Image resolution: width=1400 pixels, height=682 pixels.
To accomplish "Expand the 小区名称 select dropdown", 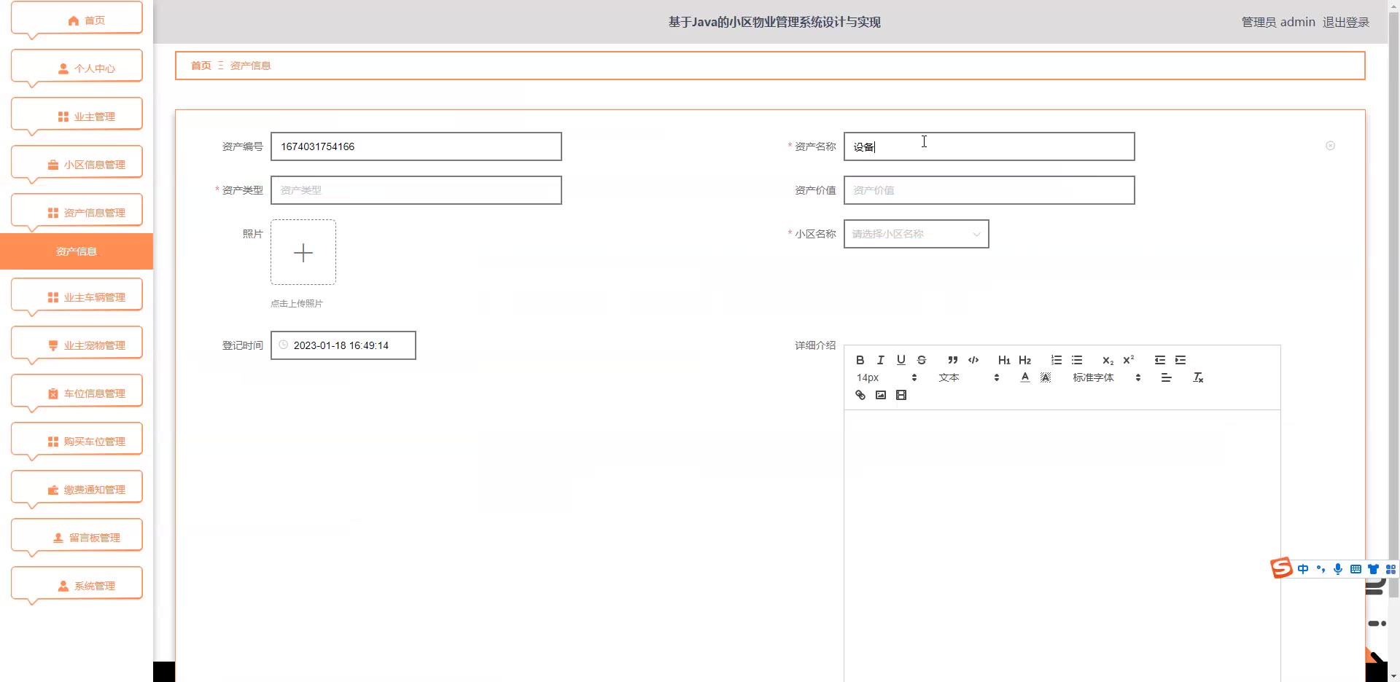I will [x=917, y=234].
